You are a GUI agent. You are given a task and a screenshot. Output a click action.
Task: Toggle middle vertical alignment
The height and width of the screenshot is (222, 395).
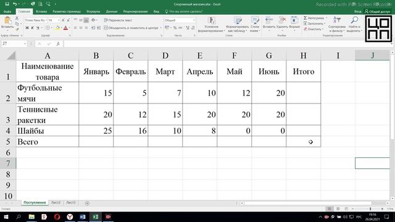click(81, 20)
